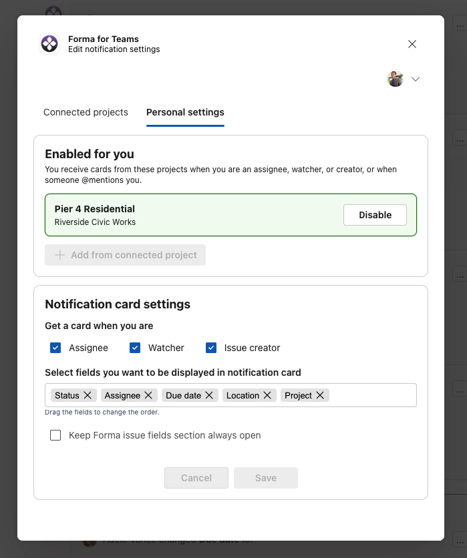This screenshot has width=467, height=558.
Task: Click the plus icon in Add from connected project
Action: coord(60,255)
